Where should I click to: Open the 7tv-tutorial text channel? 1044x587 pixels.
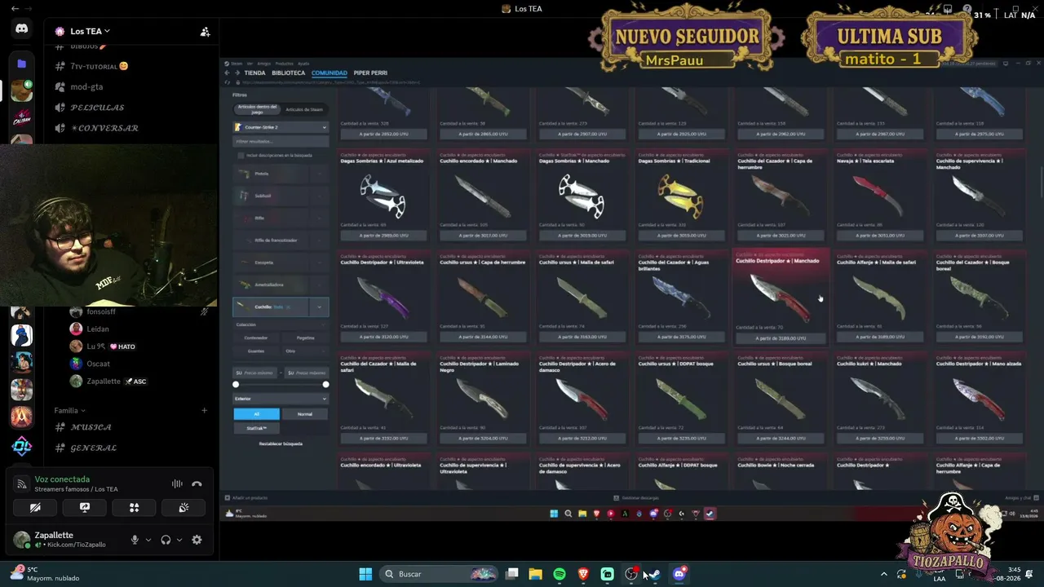click(x=100, y=66)
